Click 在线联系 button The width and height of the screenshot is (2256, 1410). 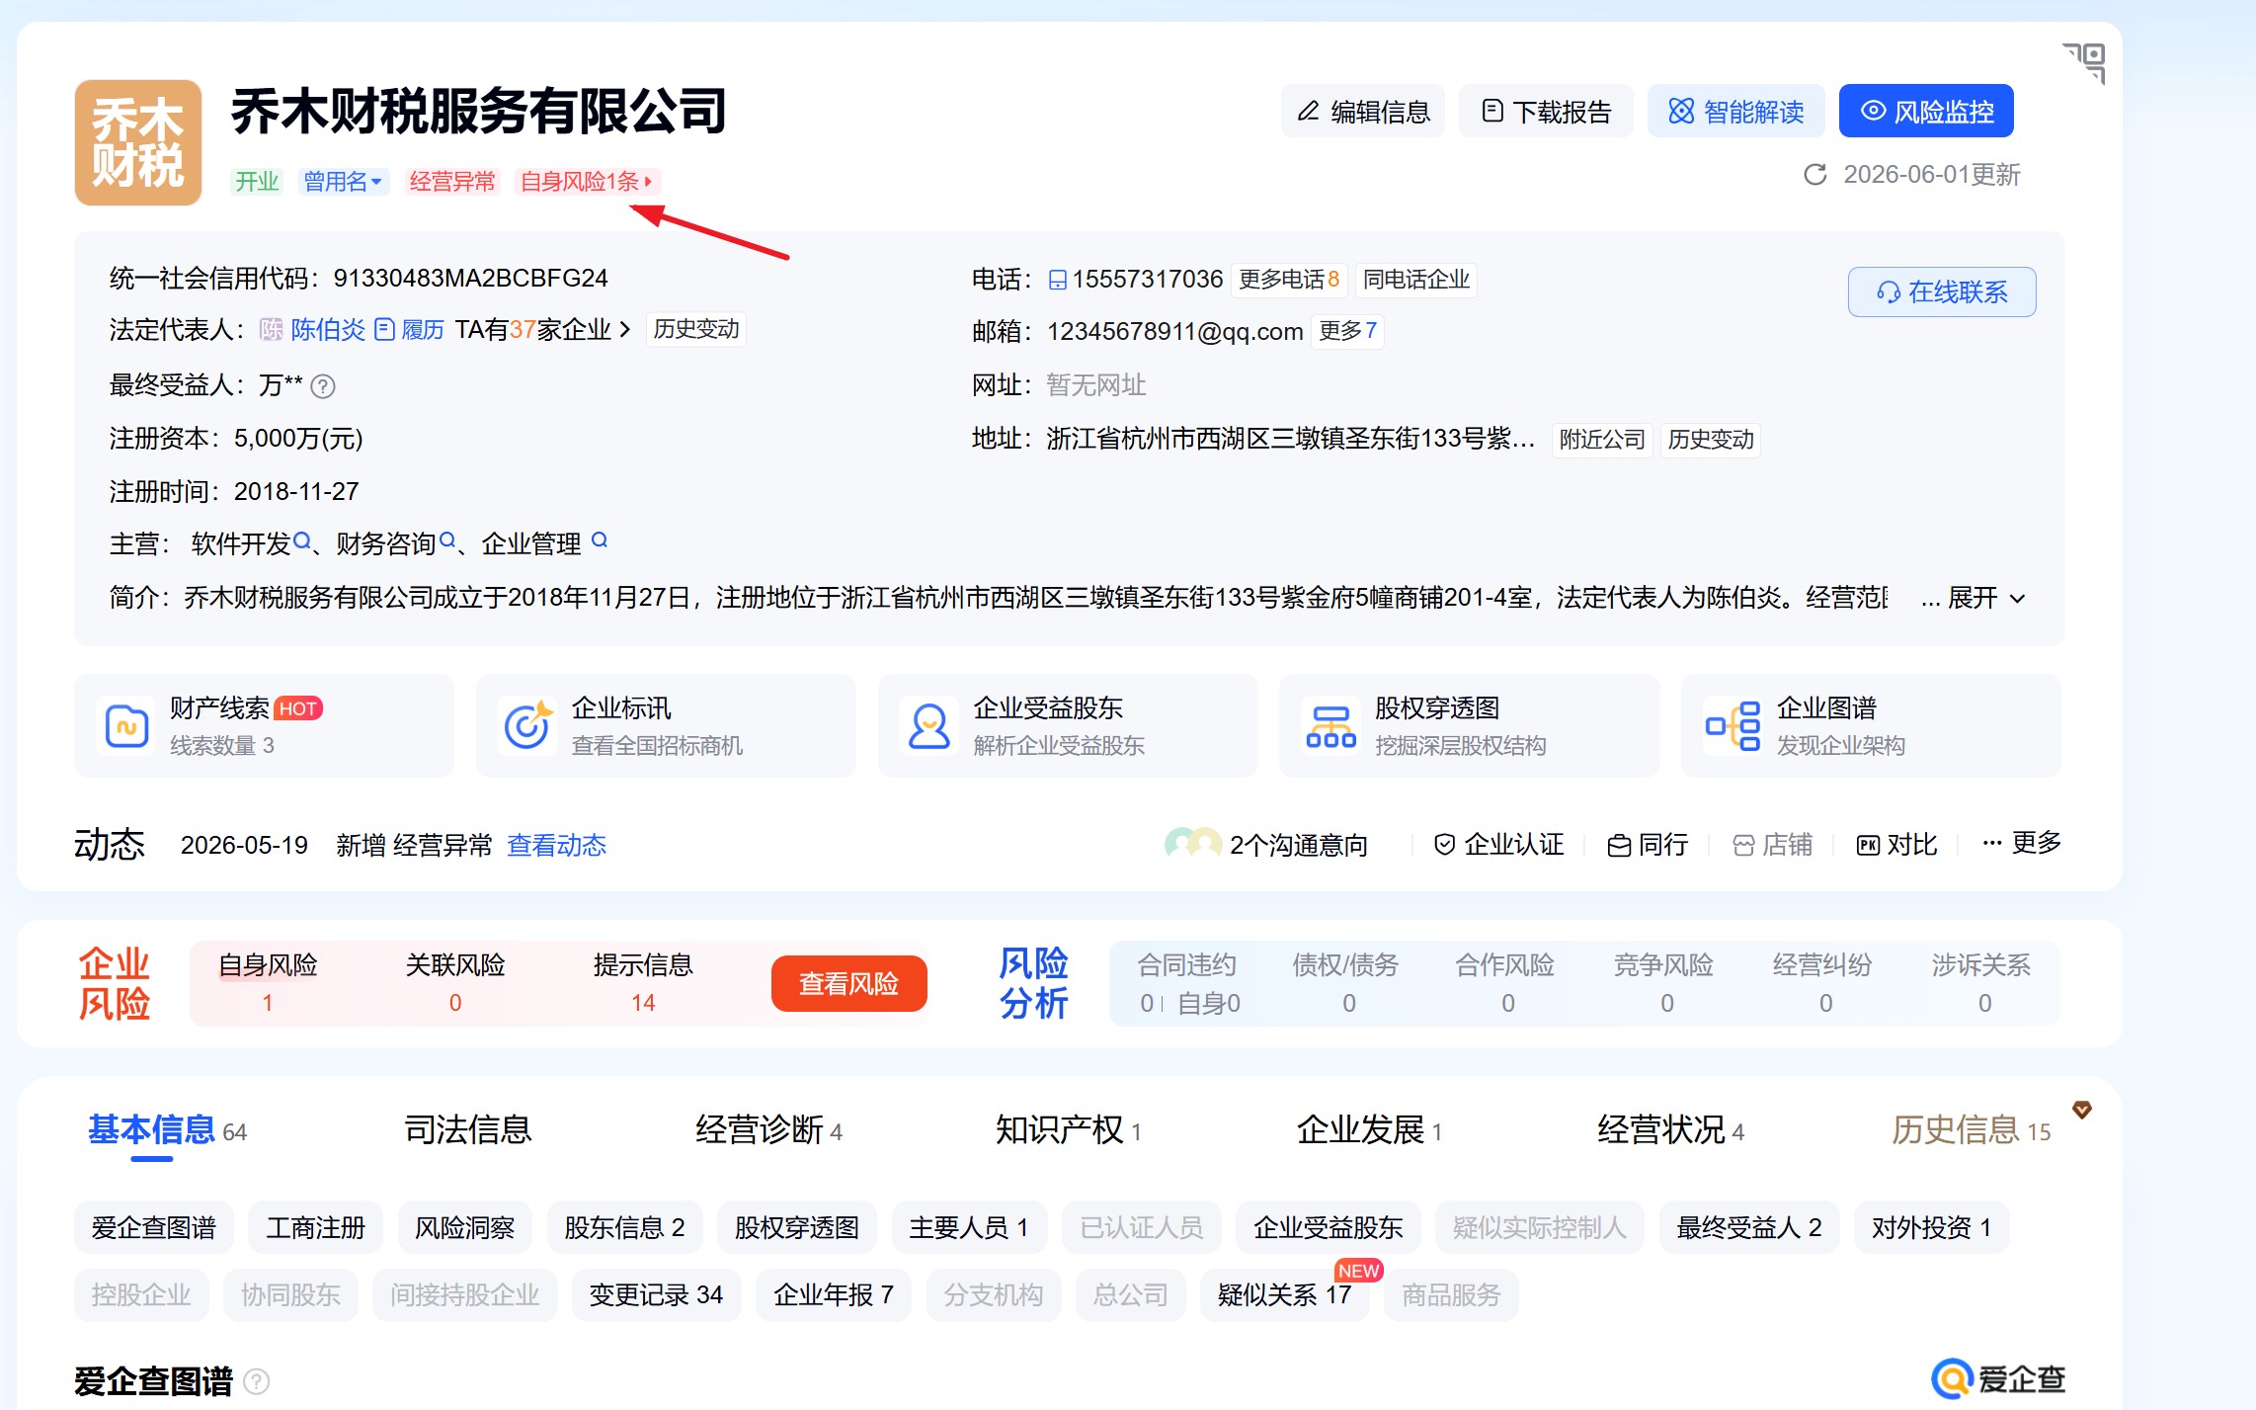click(x=1942, y=291)
